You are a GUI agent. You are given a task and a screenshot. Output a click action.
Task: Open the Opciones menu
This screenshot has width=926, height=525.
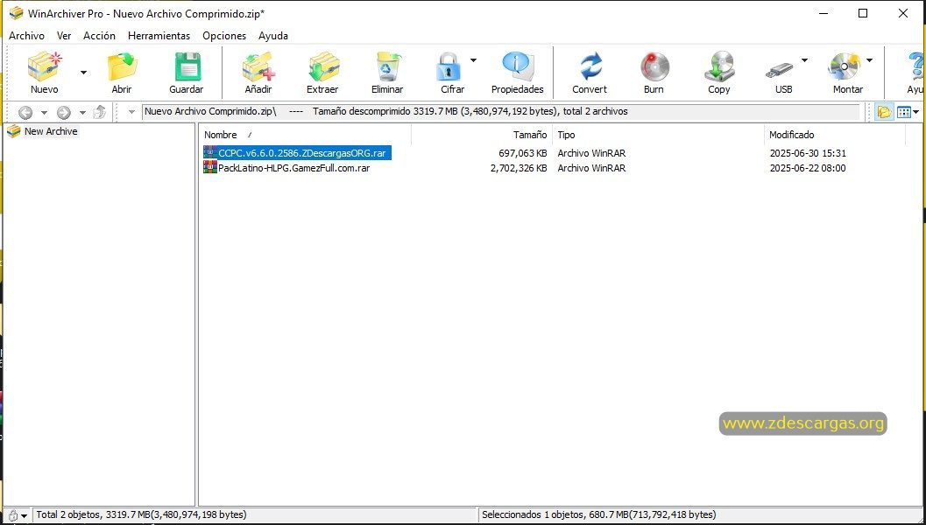(224, 36)
